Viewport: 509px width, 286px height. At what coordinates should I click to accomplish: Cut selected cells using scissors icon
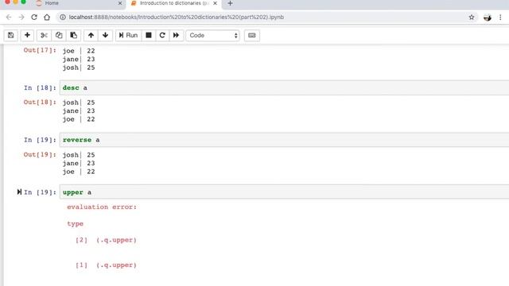click(x=44, y=35)
